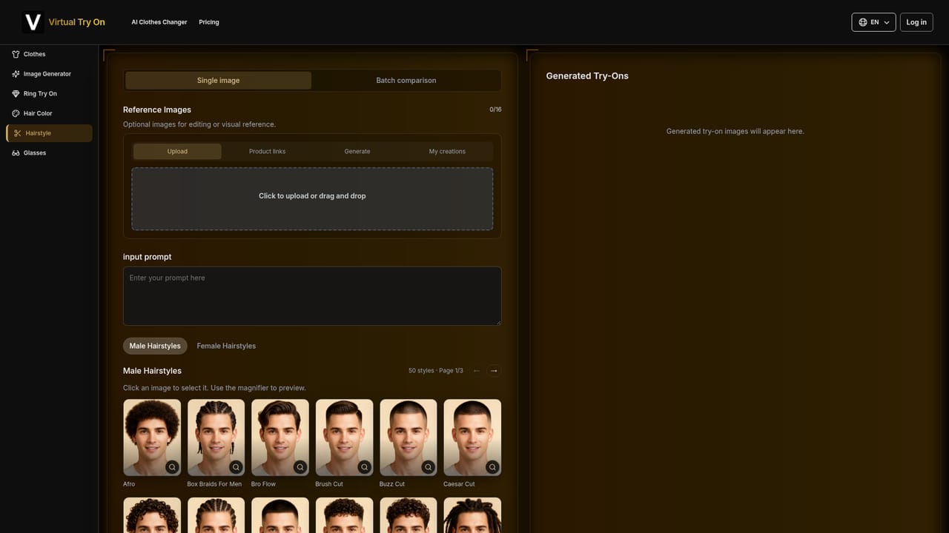
Task: Click the 0/16 reference image counter
Action: pos(495,110)
